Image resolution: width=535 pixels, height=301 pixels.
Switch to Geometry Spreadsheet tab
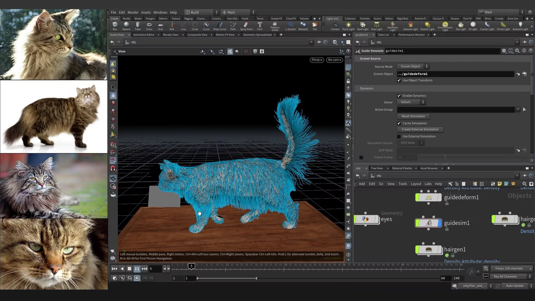257,35
